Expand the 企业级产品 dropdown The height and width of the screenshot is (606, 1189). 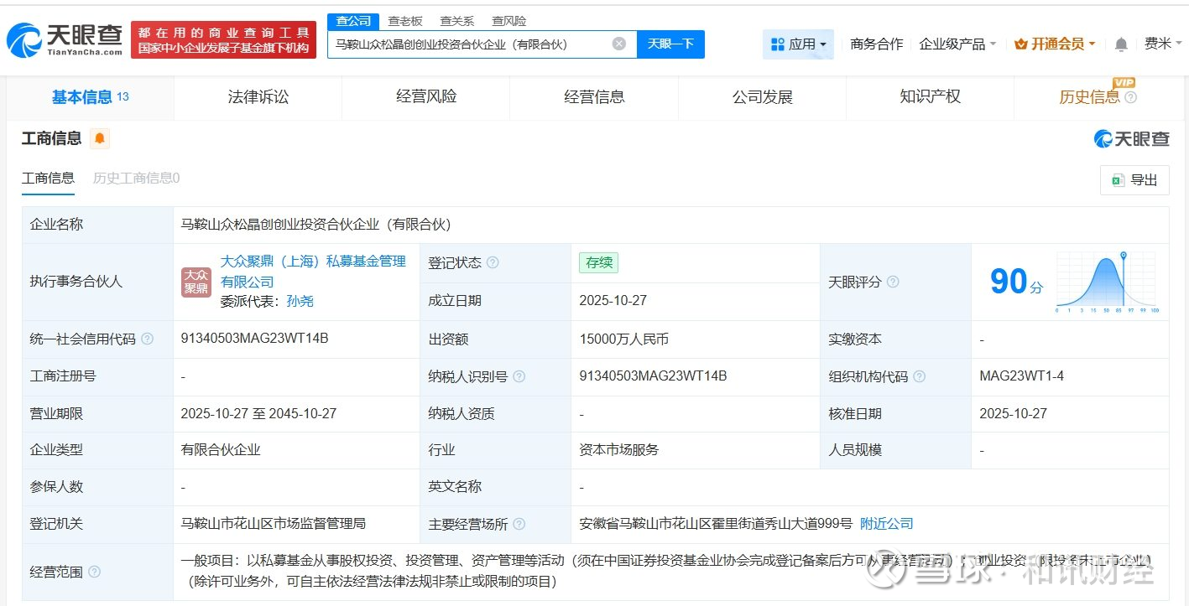957,44
